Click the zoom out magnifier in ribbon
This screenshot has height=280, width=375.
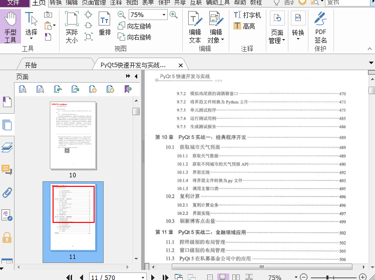tap(122, 15)
